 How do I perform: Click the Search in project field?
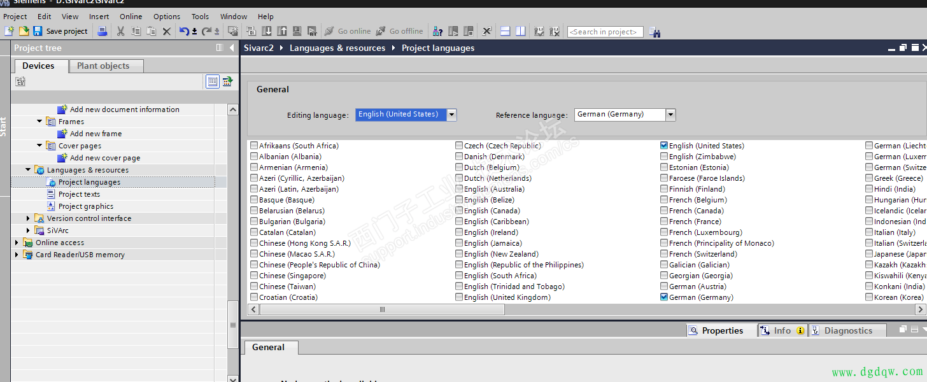click(605, 32)
